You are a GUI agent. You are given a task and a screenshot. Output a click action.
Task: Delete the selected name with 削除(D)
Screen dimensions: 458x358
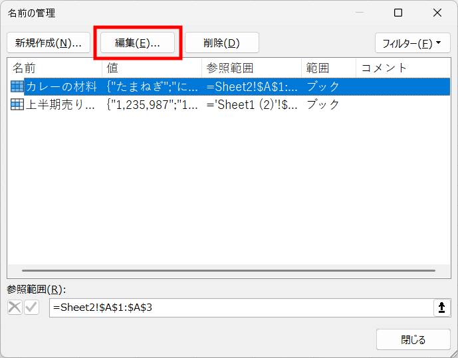(x=222, y=43)
